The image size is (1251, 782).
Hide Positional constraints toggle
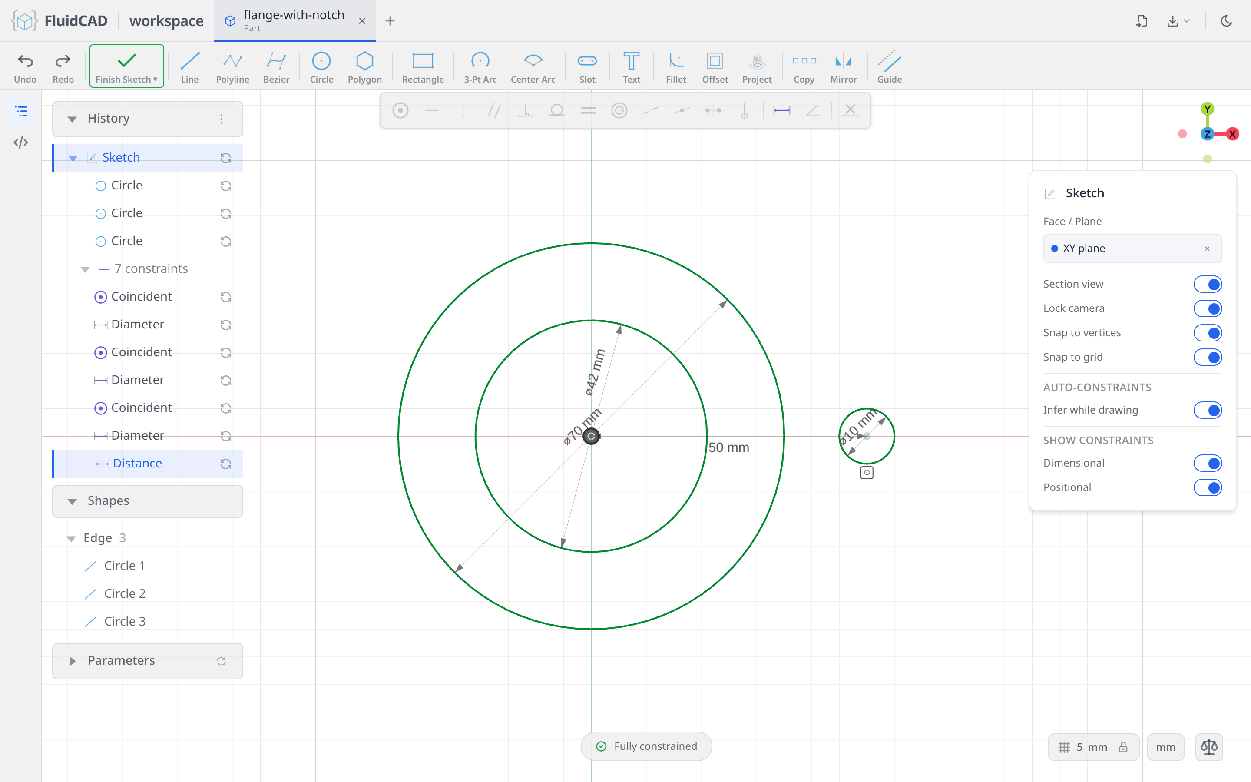click(1208, 487)
